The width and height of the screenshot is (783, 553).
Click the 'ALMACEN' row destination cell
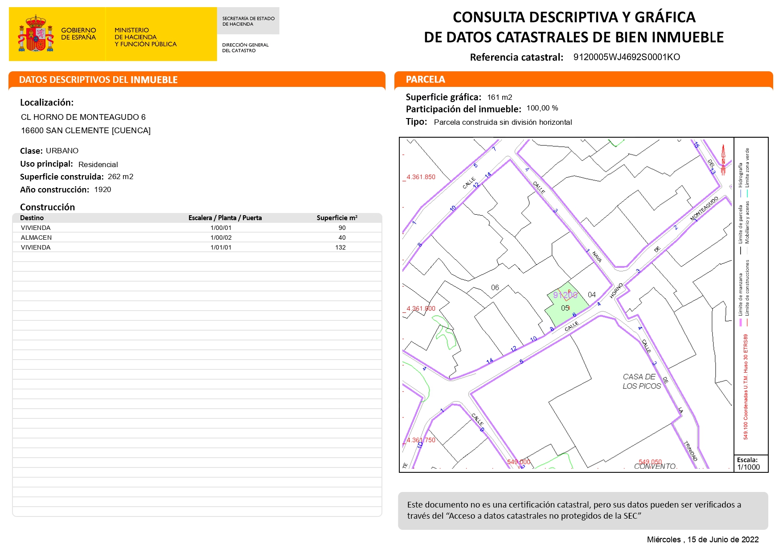(x=36, y=238)
